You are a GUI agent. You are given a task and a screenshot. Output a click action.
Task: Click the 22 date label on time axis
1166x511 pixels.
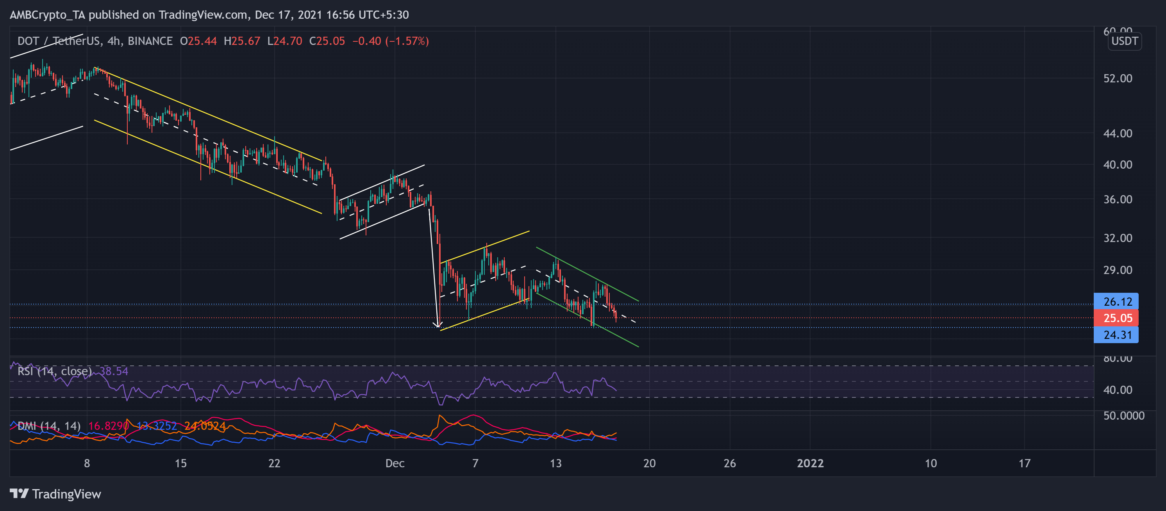pyautogui.click(x=274, y=463)
